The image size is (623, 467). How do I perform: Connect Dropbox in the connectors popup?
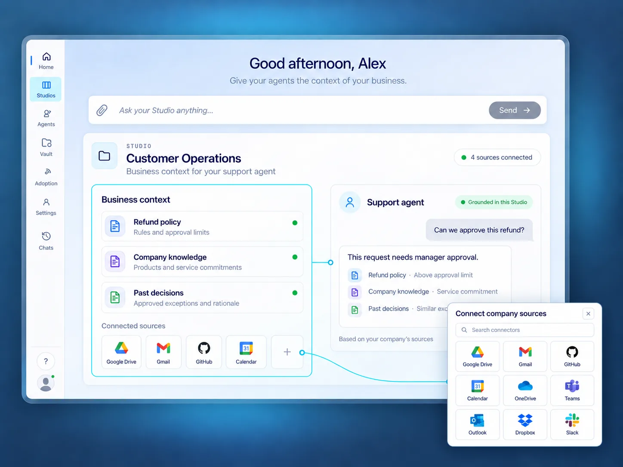coord(525,424)
